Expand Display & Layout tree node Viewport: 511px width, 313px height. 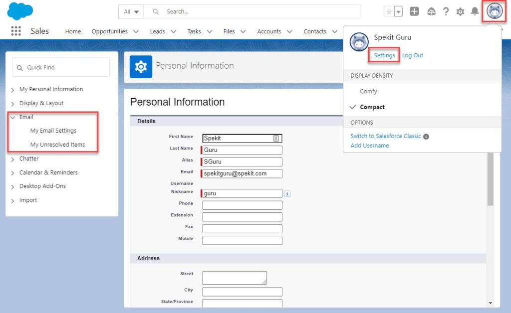tap(12, 104)
